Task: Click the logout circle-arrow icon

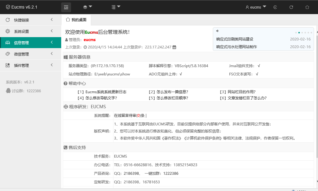Action: pos(275,7)
